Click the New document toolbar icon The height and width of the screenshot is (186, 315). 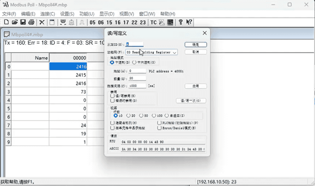tap(6, 22)
